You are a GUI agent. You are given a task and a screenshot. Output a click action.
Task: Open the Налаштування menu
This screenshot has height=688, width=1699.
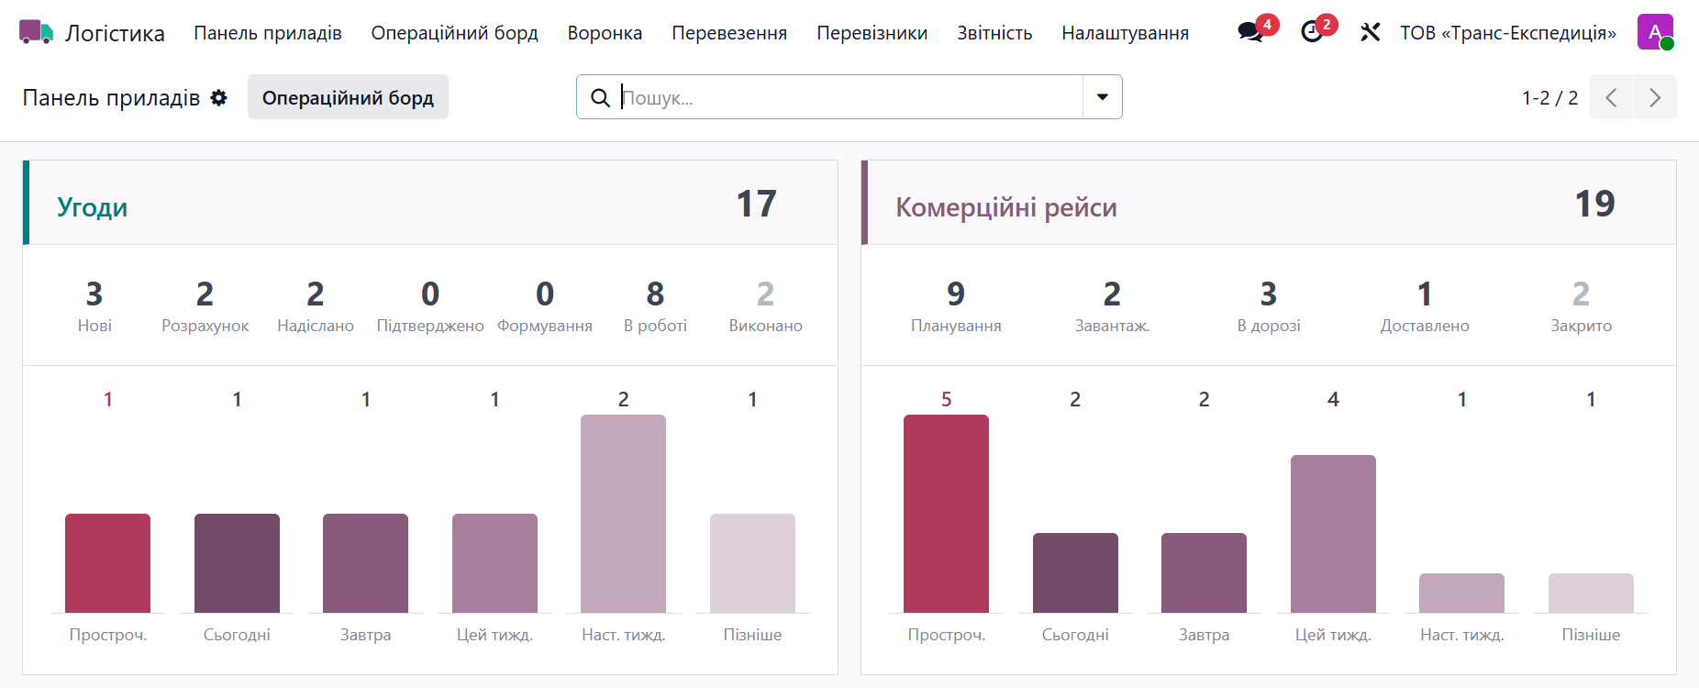click(1126, 33)
